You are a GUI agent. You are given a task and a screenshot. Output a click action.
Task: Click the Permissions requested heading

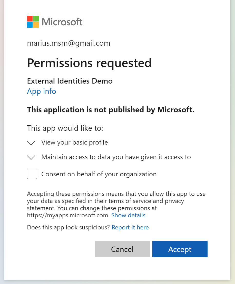tap(89, 63)
